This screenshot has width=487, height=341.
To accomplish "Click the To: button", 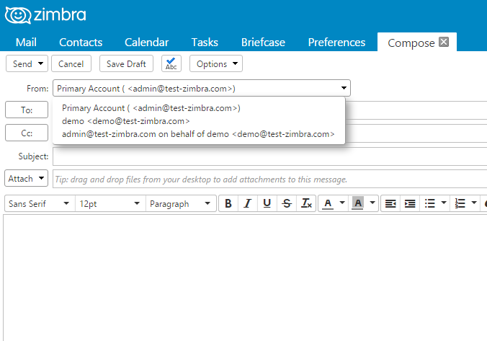I will [x=27, y=110].
